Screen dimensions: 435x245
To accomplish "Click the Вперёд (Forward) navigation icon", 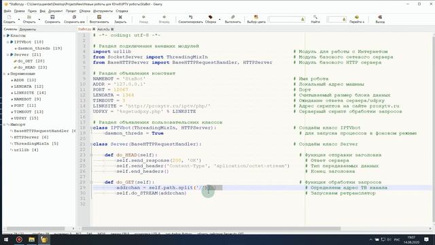I will pos(164,17).
